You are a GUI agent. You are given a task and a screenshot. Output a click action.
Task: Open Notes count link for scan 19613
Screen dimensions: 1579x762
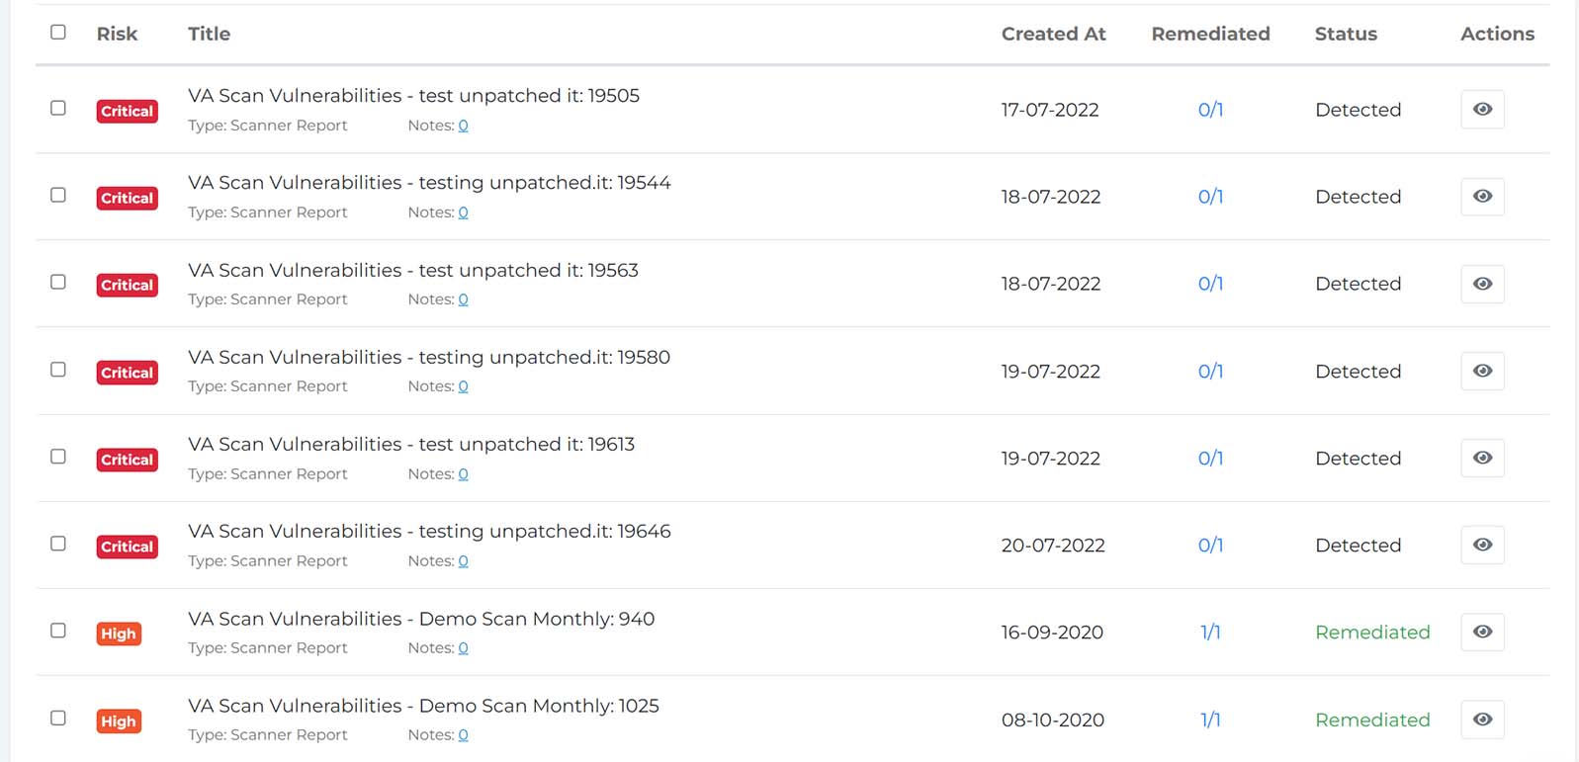[x=463, y=474]
